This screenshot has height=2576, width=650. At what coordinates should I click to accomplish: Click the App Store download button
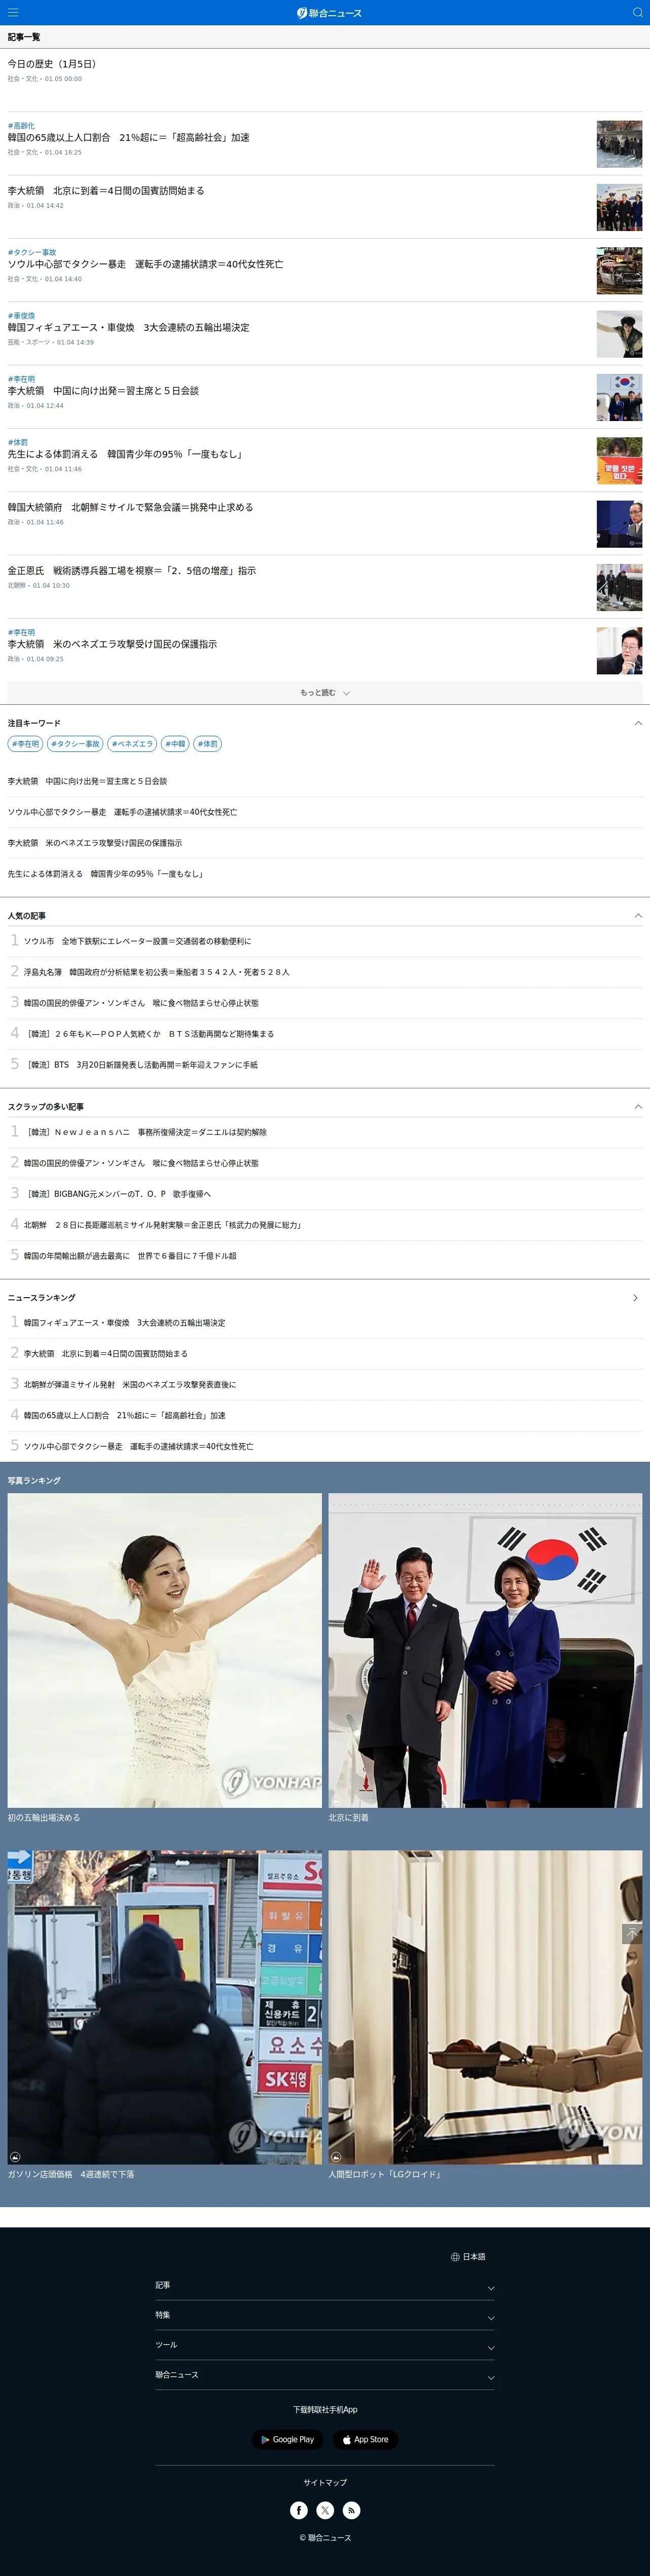[x=365, y=2439]
